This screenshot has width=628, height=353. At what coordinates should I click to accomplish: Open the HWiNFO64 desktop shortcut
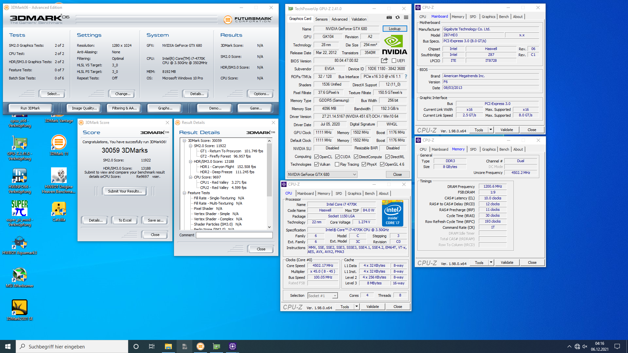(x=20, y=181)
